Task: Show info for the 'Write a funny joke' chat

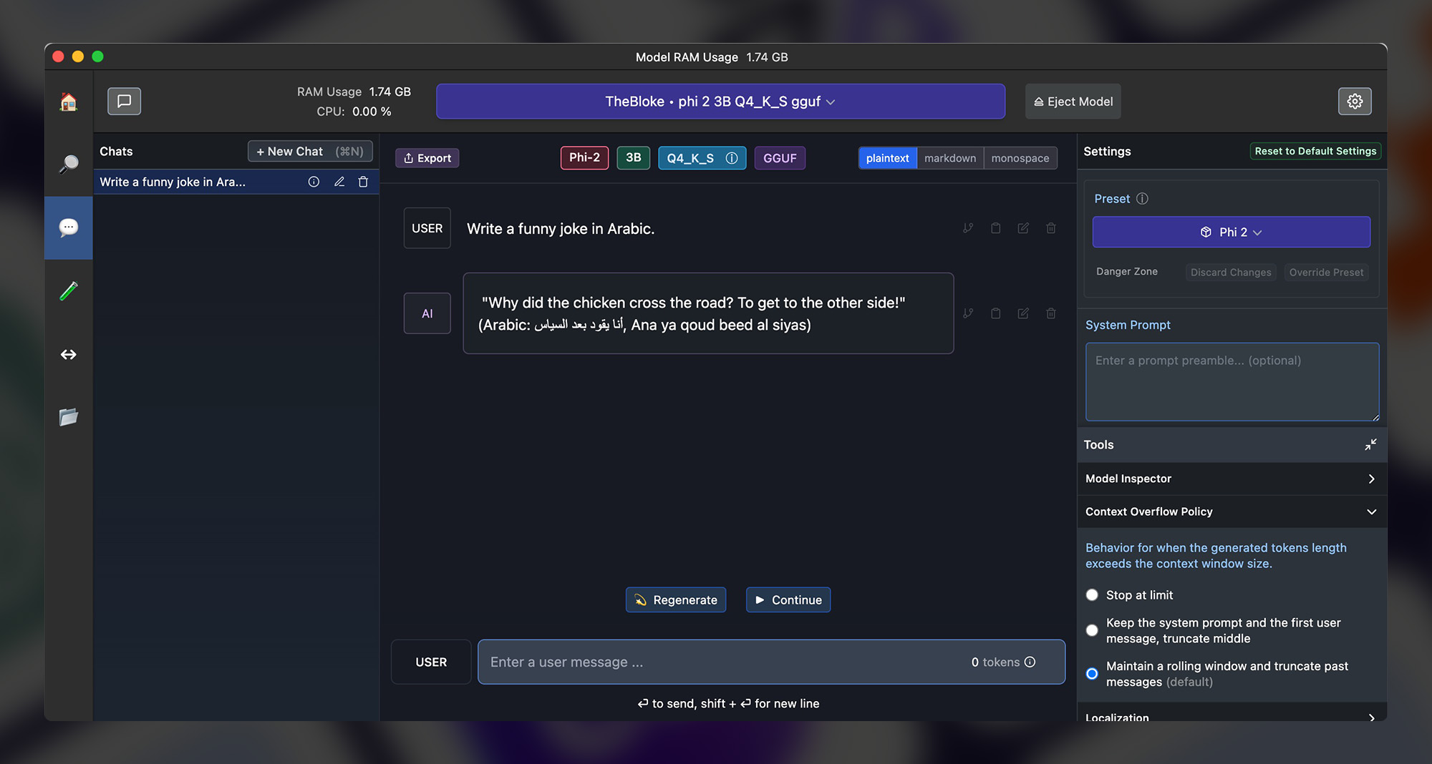Action: 314,182
